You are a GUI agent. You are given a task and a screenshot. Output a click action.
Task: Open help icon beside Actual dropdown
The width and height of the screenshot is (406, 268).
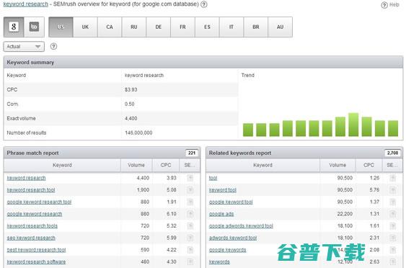[x=53, y=47]
